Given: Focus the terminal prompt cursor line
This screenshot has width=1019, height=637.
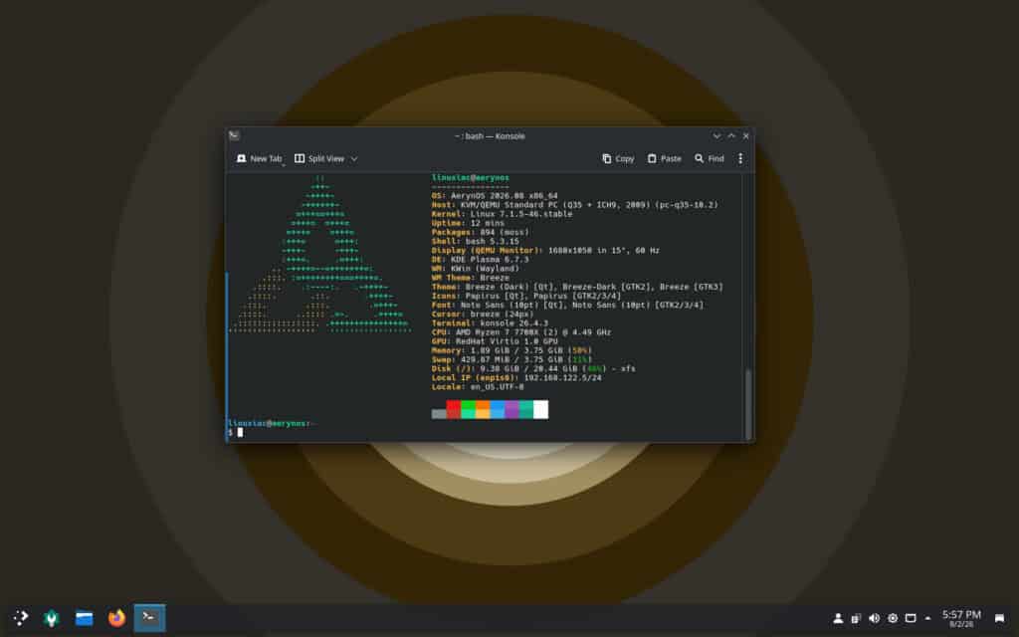Looking at the screenshot, I should [240, 432].
